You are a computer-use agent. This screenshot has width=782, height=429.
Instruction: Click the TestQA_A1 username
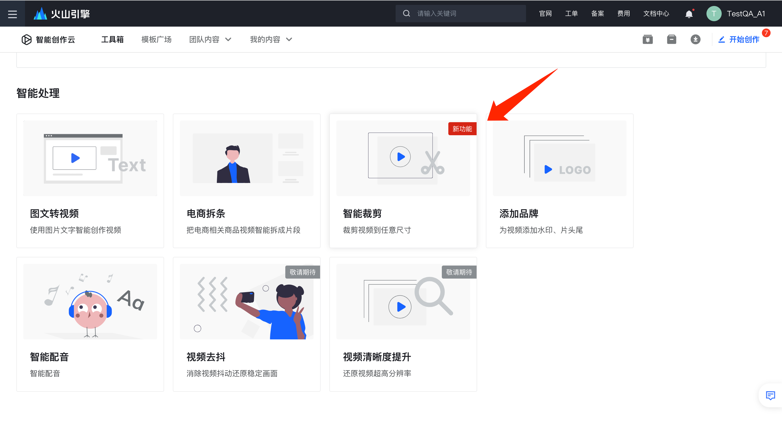[746, 14]
